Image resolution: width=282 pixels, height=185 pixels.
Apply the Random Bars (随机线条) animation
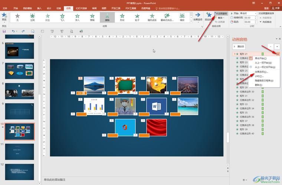(x=152, y=17)
